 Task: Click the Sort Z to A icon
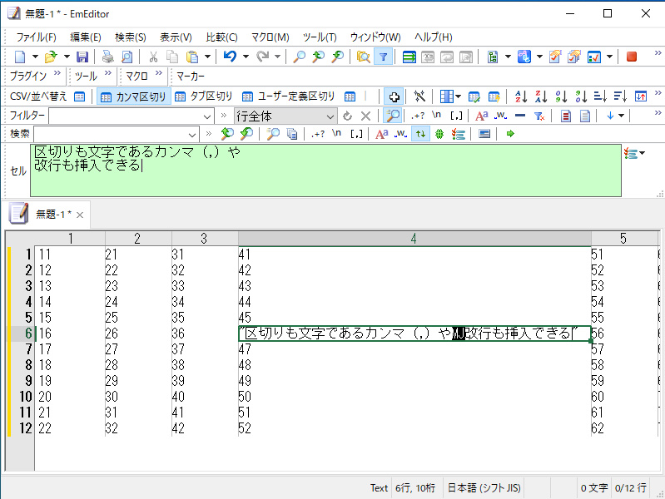coord(541,96)
